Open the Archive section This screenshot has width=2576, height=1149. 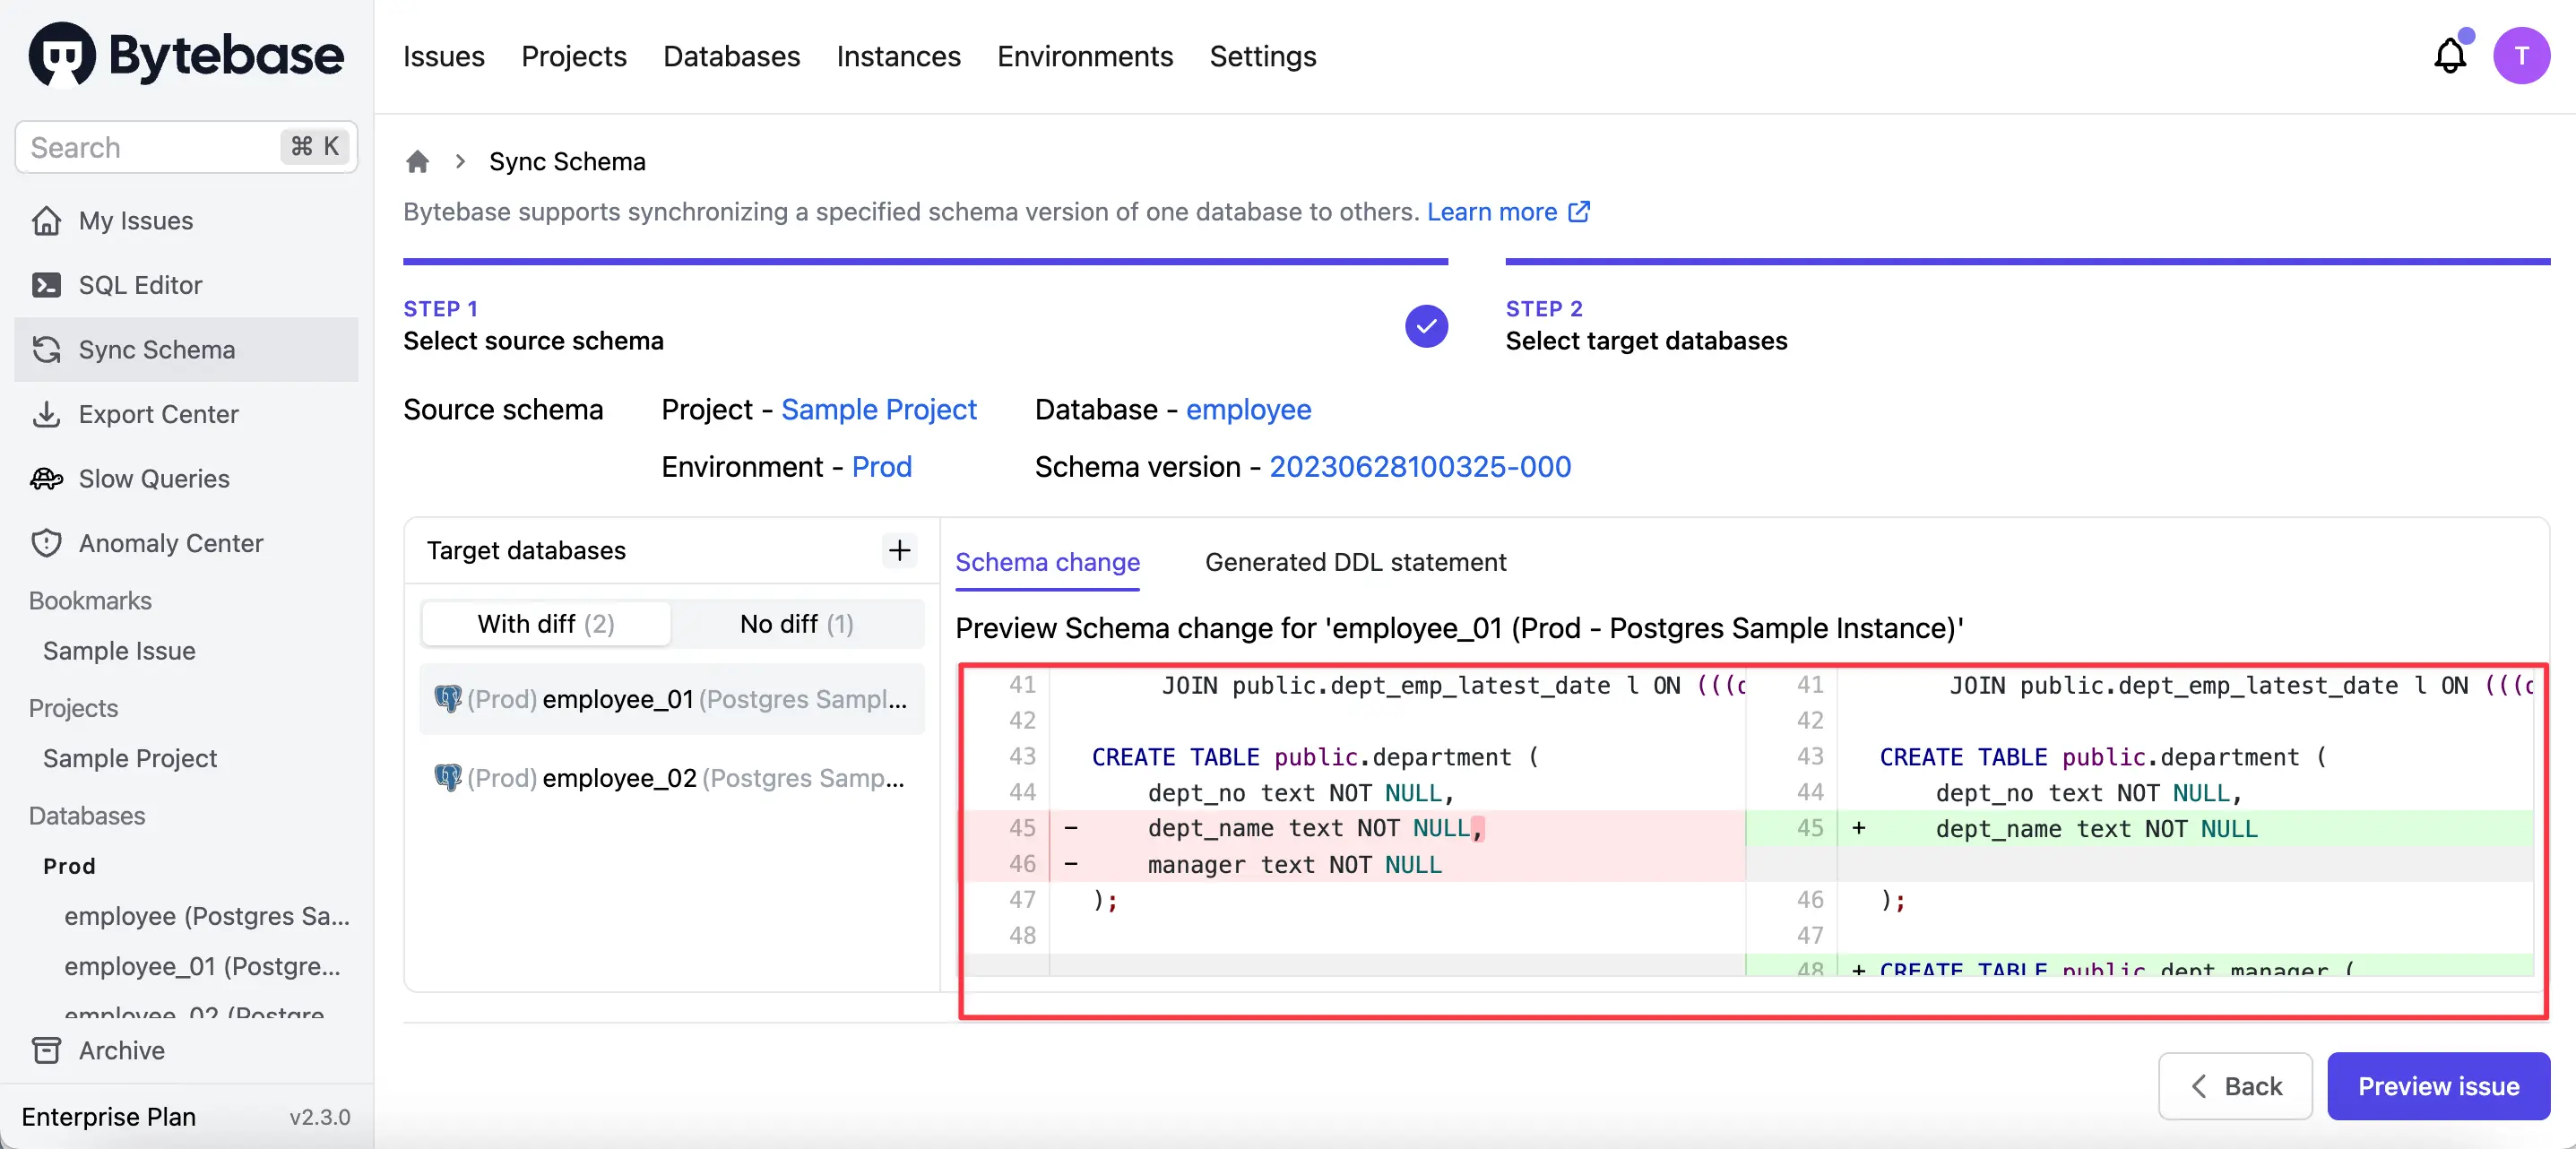click(x=122, y=1050)
